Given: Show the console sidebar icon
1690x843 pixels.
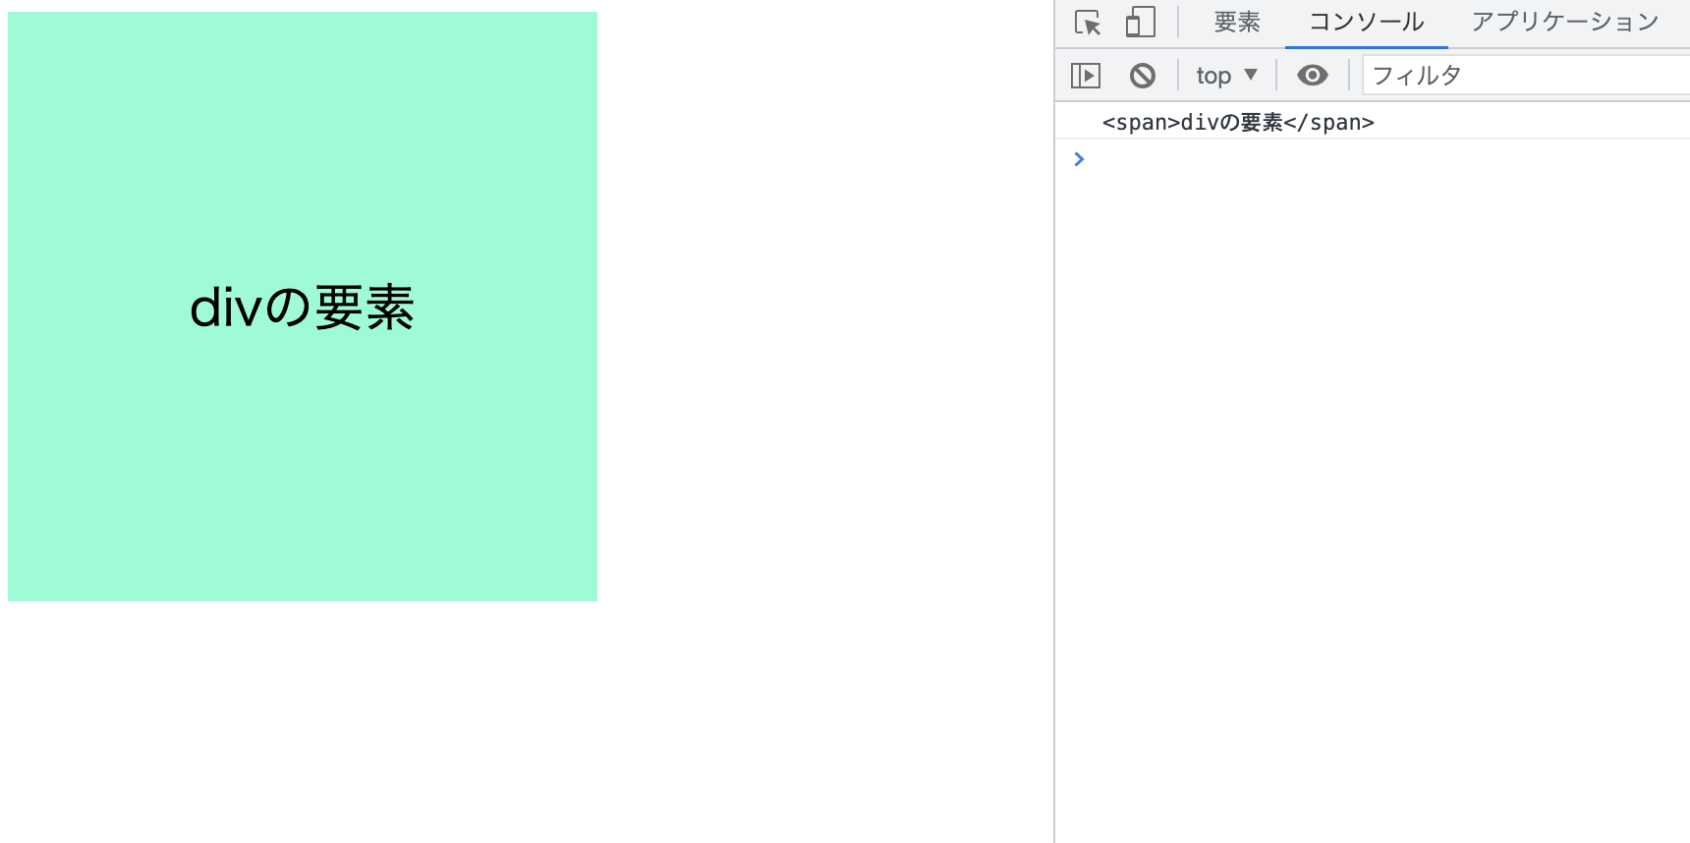Looking at the screenshot, I should pyautogui.click(x=1086, y=76).
